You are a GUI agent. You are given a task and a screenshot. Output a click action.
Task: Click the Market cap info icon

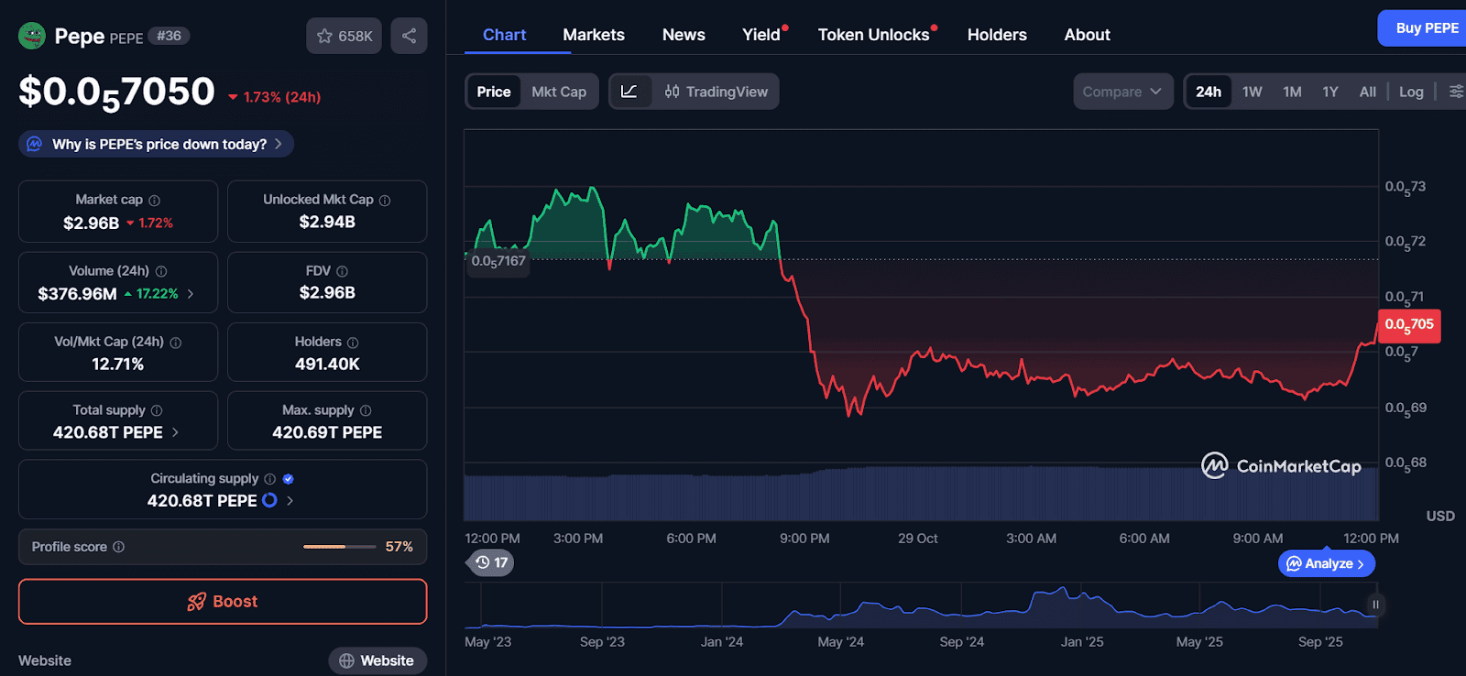[155, 201]
